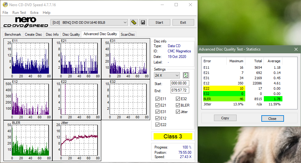Image resolution: width=301 pixels, height=163 pixels.
Task: Open the 24 X speed dropdown
Action: (x=167, y=75)
